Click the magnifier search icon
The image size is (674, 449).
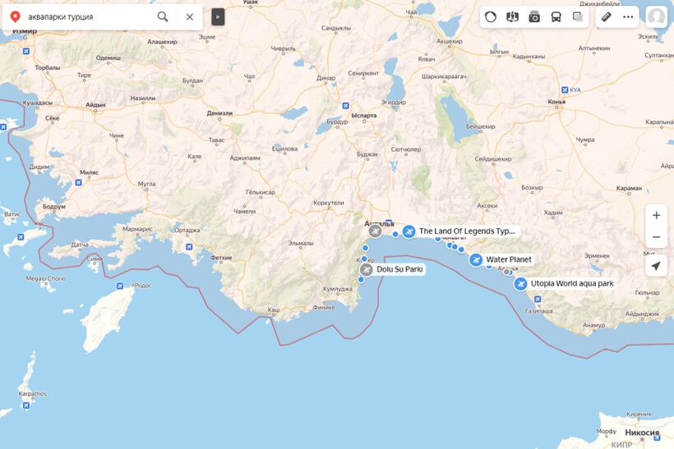(x=163, y=16)
